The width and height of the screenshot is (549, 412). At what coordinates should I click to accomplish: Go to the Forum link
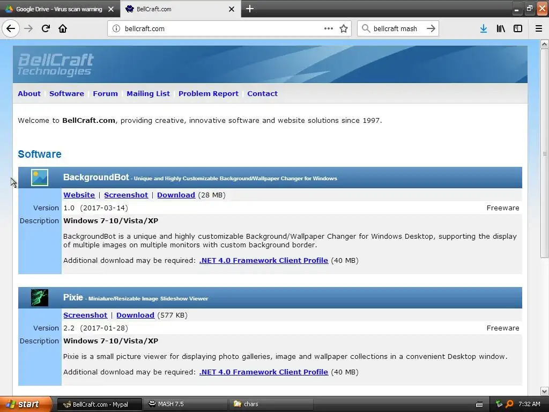105,93
